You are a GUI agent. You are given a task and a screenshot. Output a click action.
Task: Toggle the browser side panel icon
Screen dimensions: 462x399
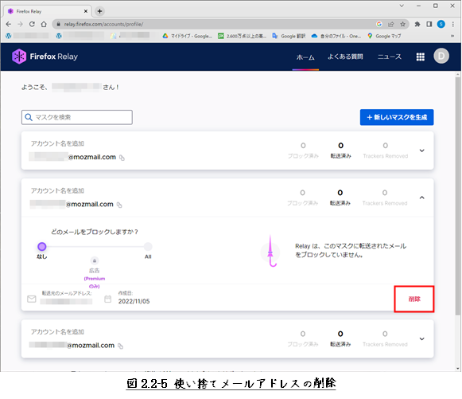point(429,24)
